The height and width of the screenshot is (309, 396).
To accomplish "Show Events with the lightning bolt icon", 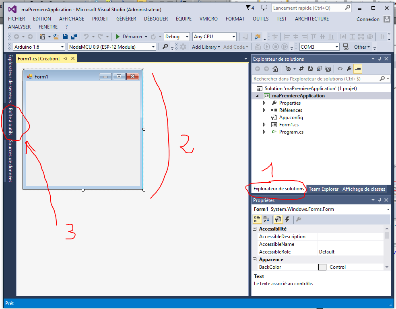I will [x=287, y=219].
